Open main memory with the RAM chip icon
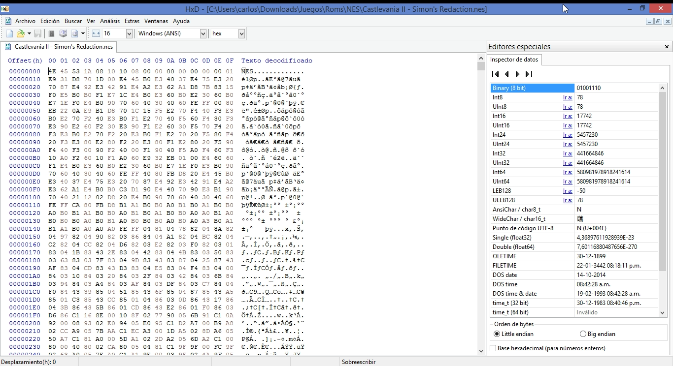 pyautogui.click(x=51, y=33)
